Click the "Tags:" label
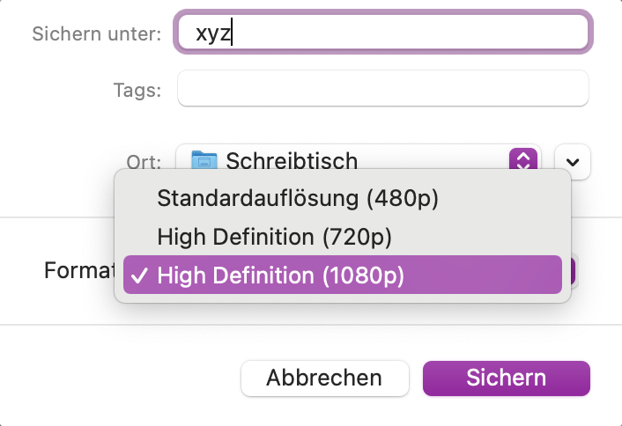This screenshot has width=622, height=426. pos(137,90)
